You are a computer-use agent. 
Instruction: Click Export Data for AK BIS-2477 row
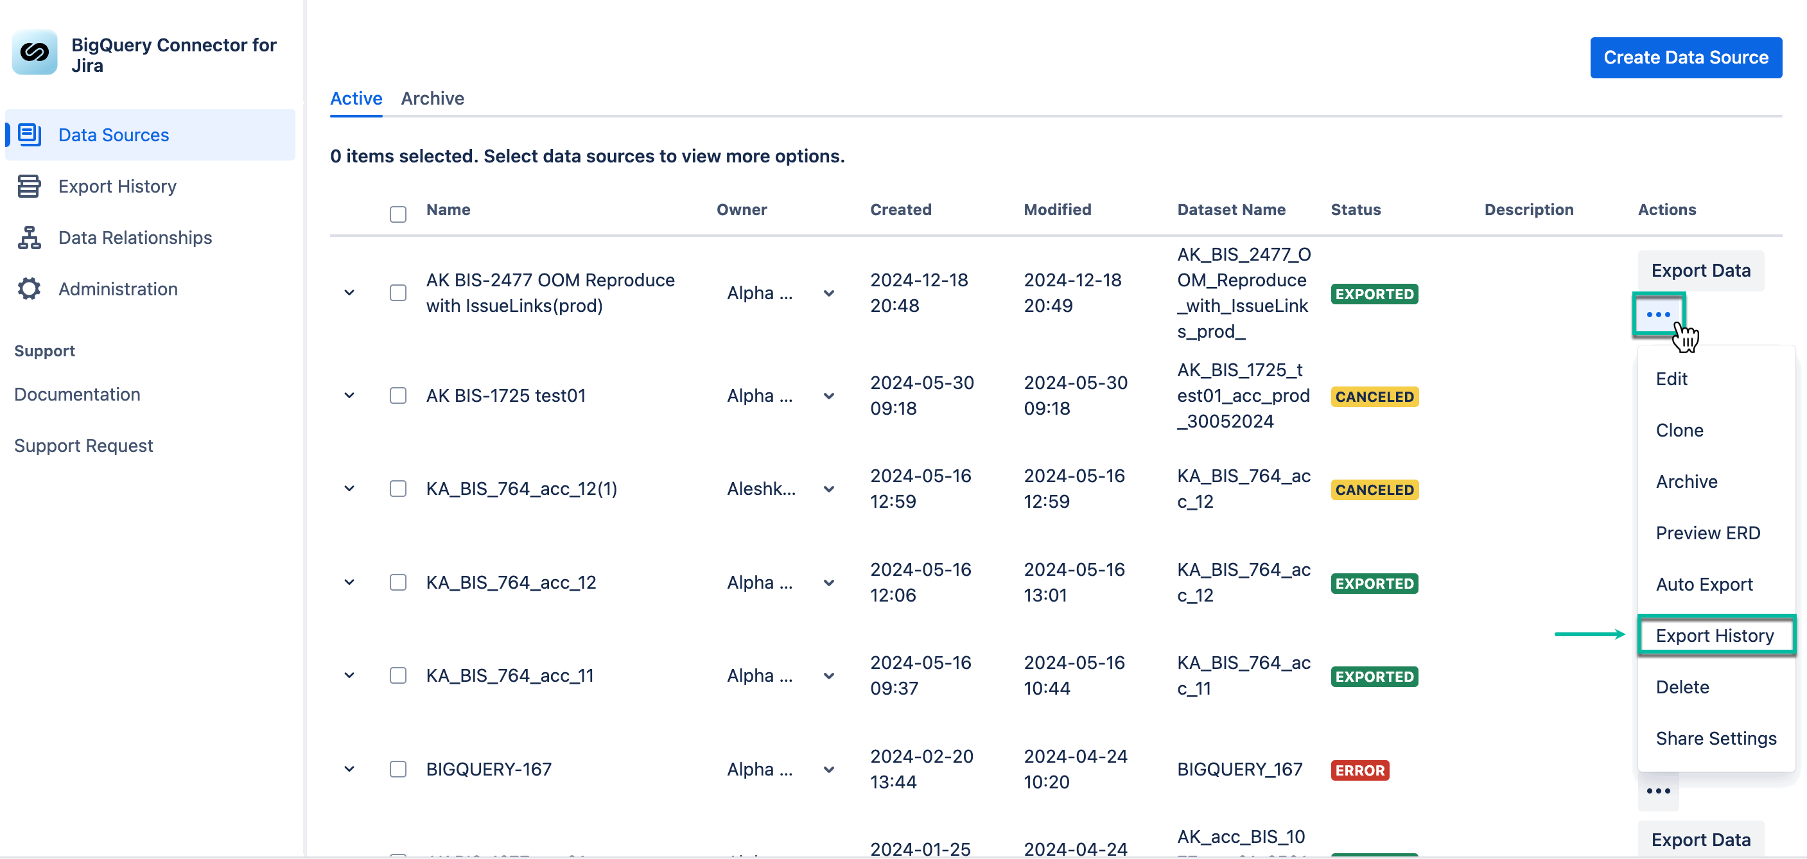click(1700, 271)
